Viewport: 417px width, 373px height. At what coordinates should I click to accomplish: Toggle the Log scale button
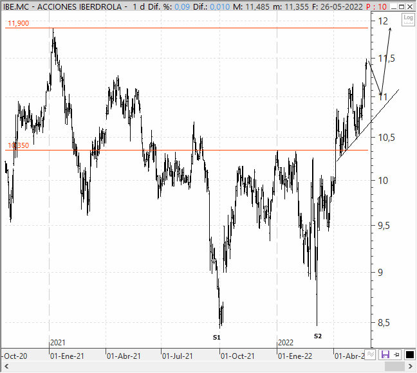click(x=408, y=19)
